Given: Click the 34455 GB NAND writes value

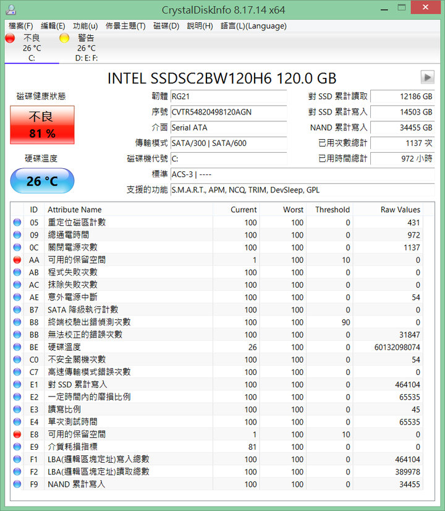Looking at the screenshot, I should coord(402,127).
